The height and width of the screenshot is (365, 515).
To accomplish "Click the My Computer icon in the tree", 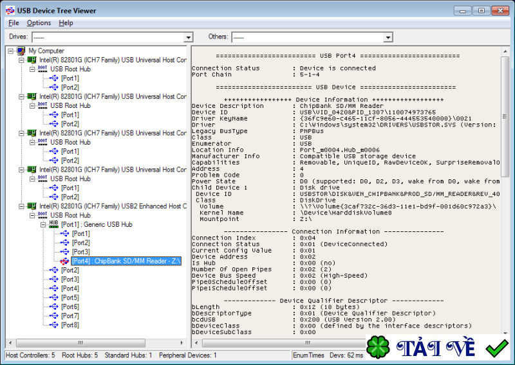I will [21, 51].
